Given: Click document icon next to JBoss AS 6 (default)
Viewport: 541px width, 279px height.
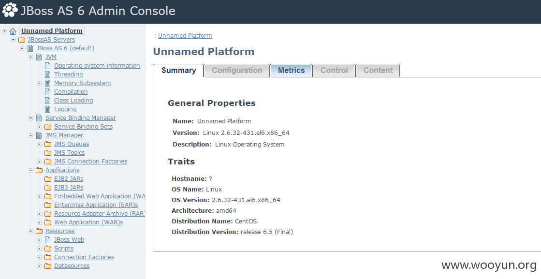Looking at the screenshot, I should [30, 48].
